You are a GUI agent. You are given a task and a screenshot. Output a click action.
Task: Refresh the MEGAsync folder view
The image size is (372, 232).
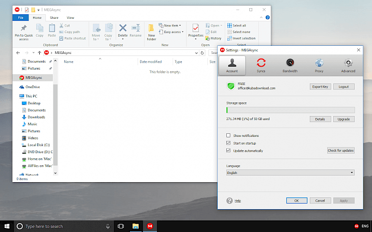[202, 53]
